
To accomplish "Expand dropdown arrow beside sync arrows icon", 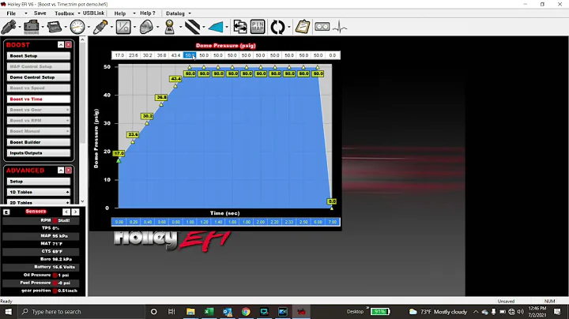I will 289,27.
